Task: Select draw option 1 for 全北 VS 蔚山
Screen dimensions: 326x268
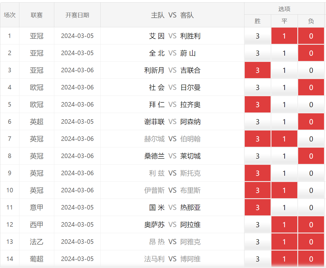Action: (284, 53)
